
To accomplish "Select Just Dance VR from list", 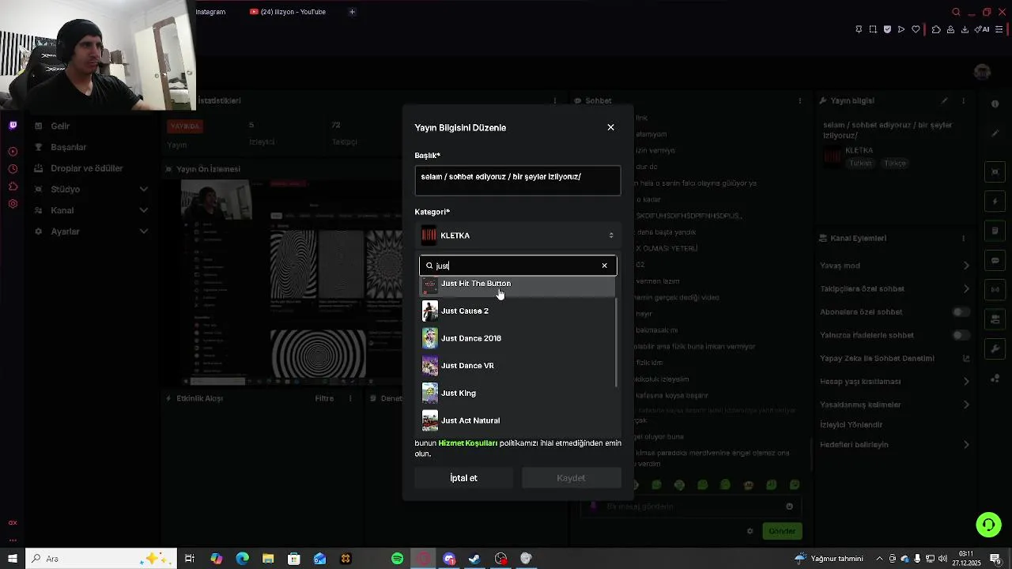I will 517,365.
